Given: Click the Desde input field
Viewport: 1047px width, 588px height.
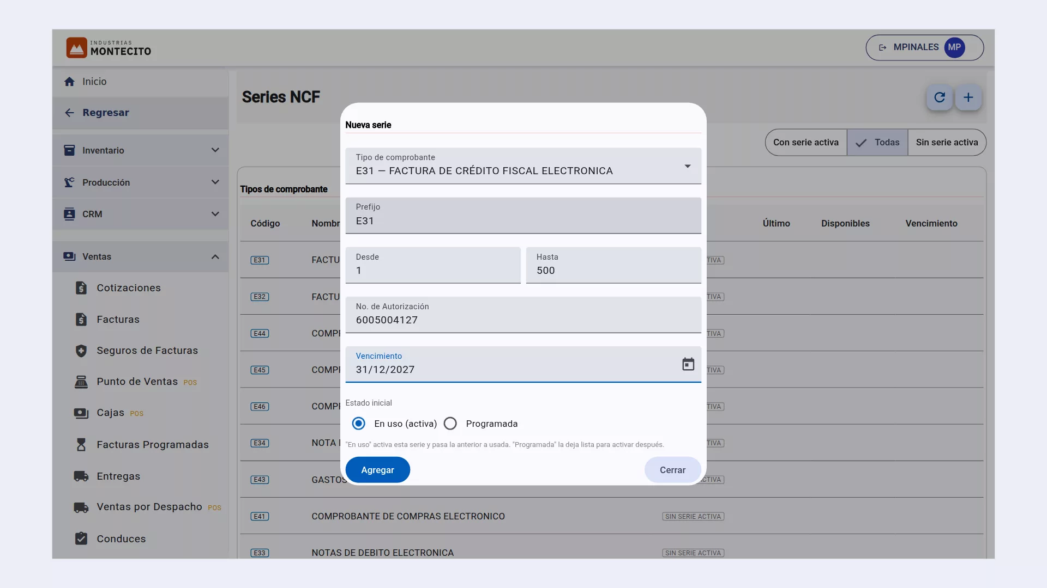Looking at the screenshot, I should pos(433,265).
